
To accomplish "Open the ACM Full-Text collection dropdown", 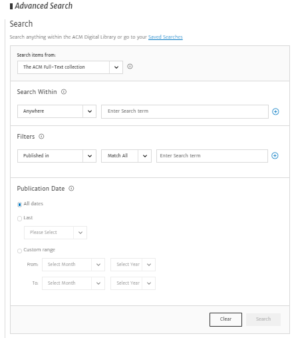I will [x=70, y=67].
